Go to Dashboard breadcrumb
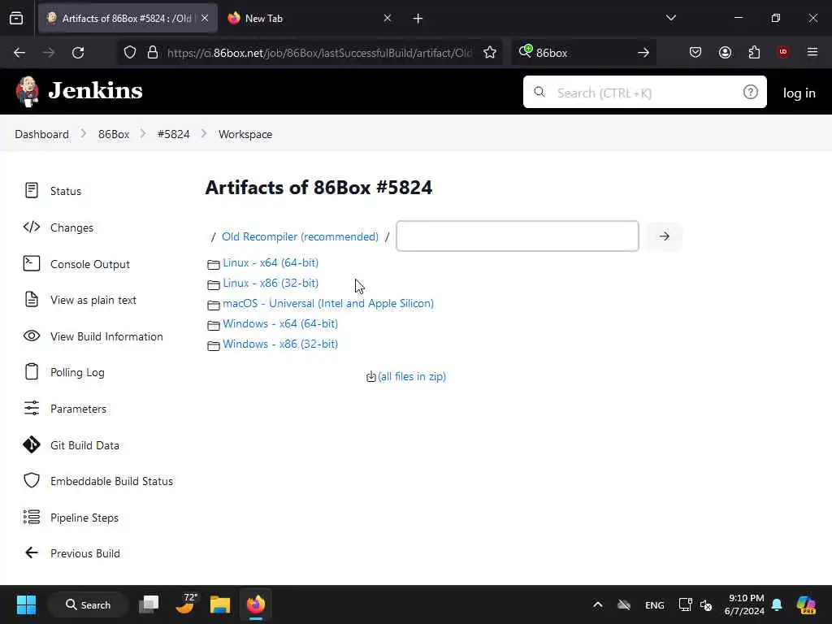The width and height of the screenshot is (832, 624). (42, 134)
